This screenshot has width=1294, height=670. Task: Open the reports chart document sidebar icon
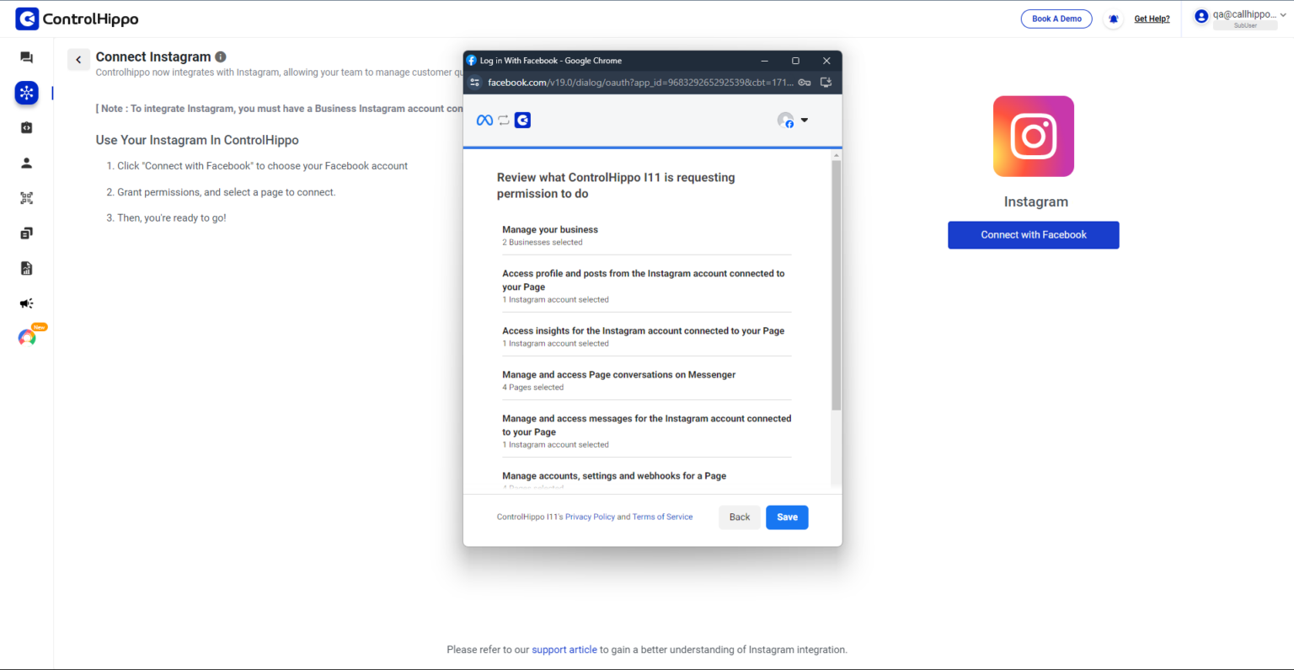pos(27,268)
